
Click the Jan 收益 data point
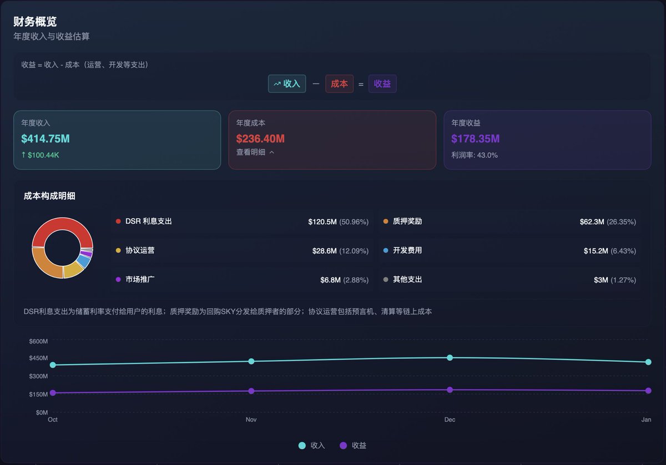648,391
